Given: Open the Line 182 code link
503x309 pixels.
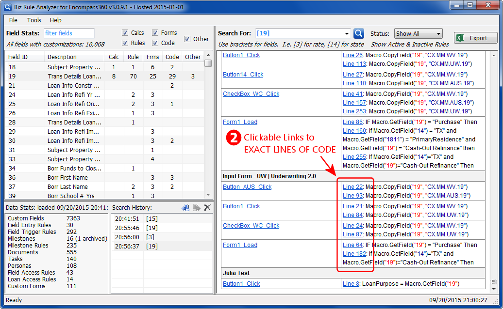Looking at the screenshot, I should pos(354,254).
